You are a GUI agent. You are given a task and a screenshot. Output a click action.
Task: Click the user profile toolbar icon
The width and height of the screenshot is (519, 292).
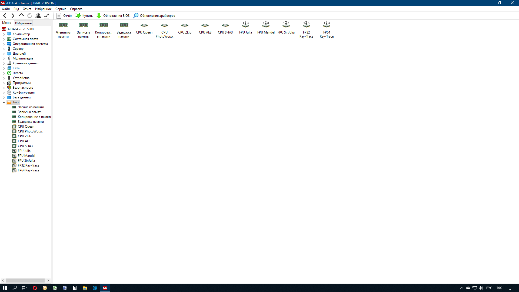38,16
